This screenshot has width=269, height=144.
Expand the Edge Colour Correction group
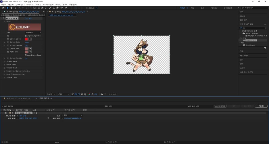coord(5,74)
